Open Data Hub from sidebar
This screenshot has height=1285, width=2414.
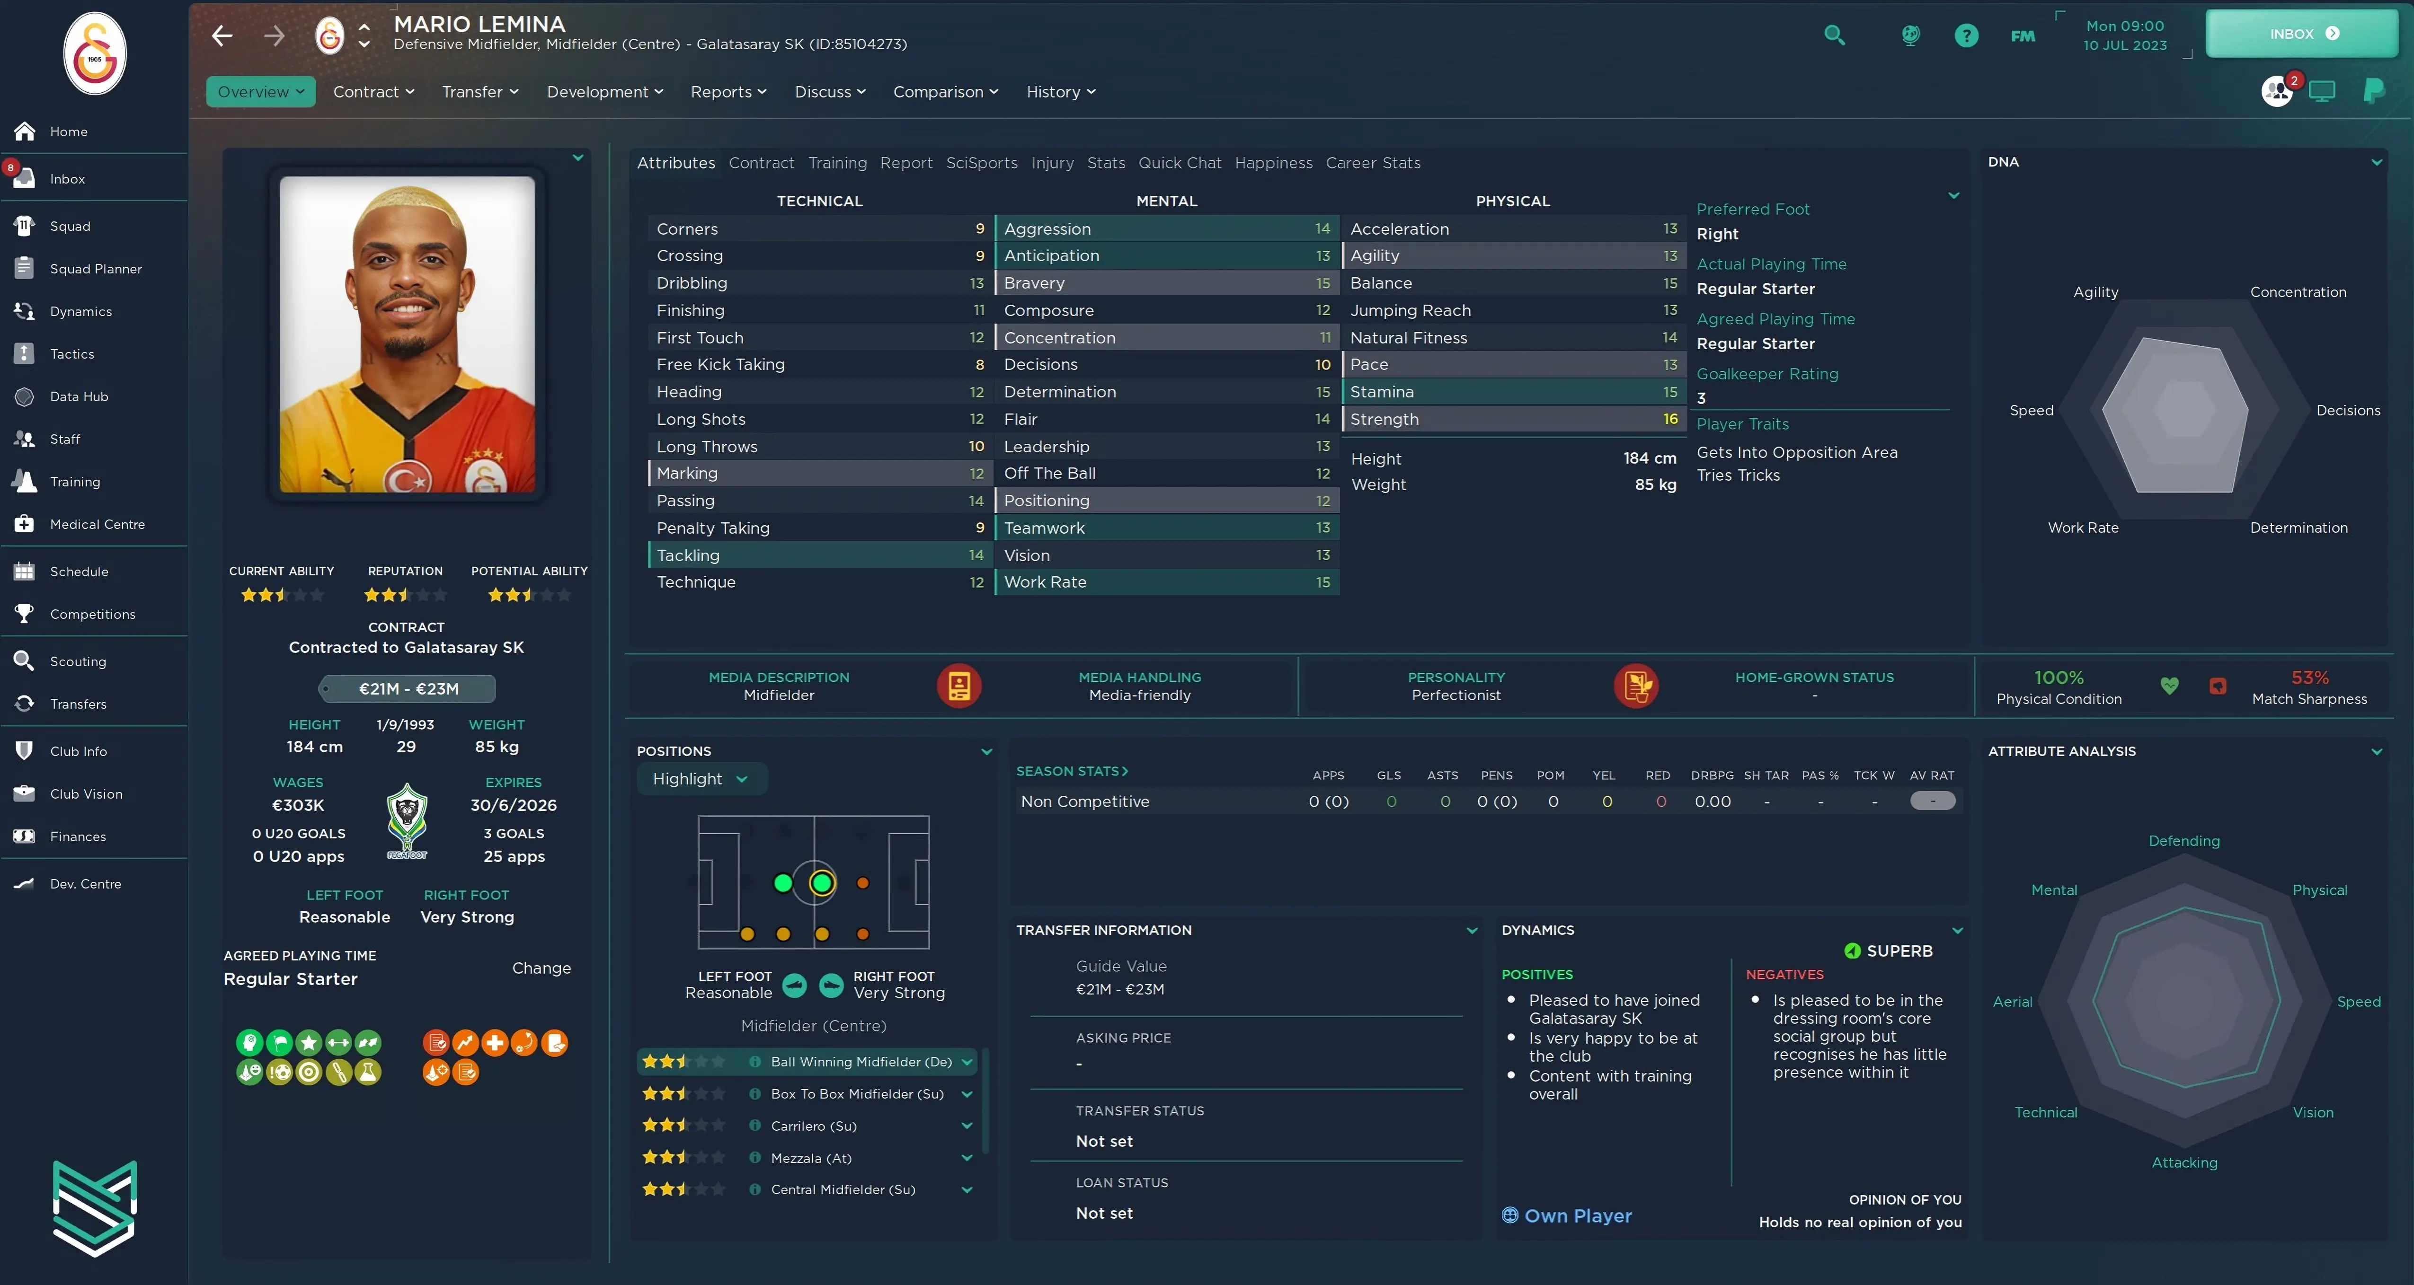coord(95,396)
